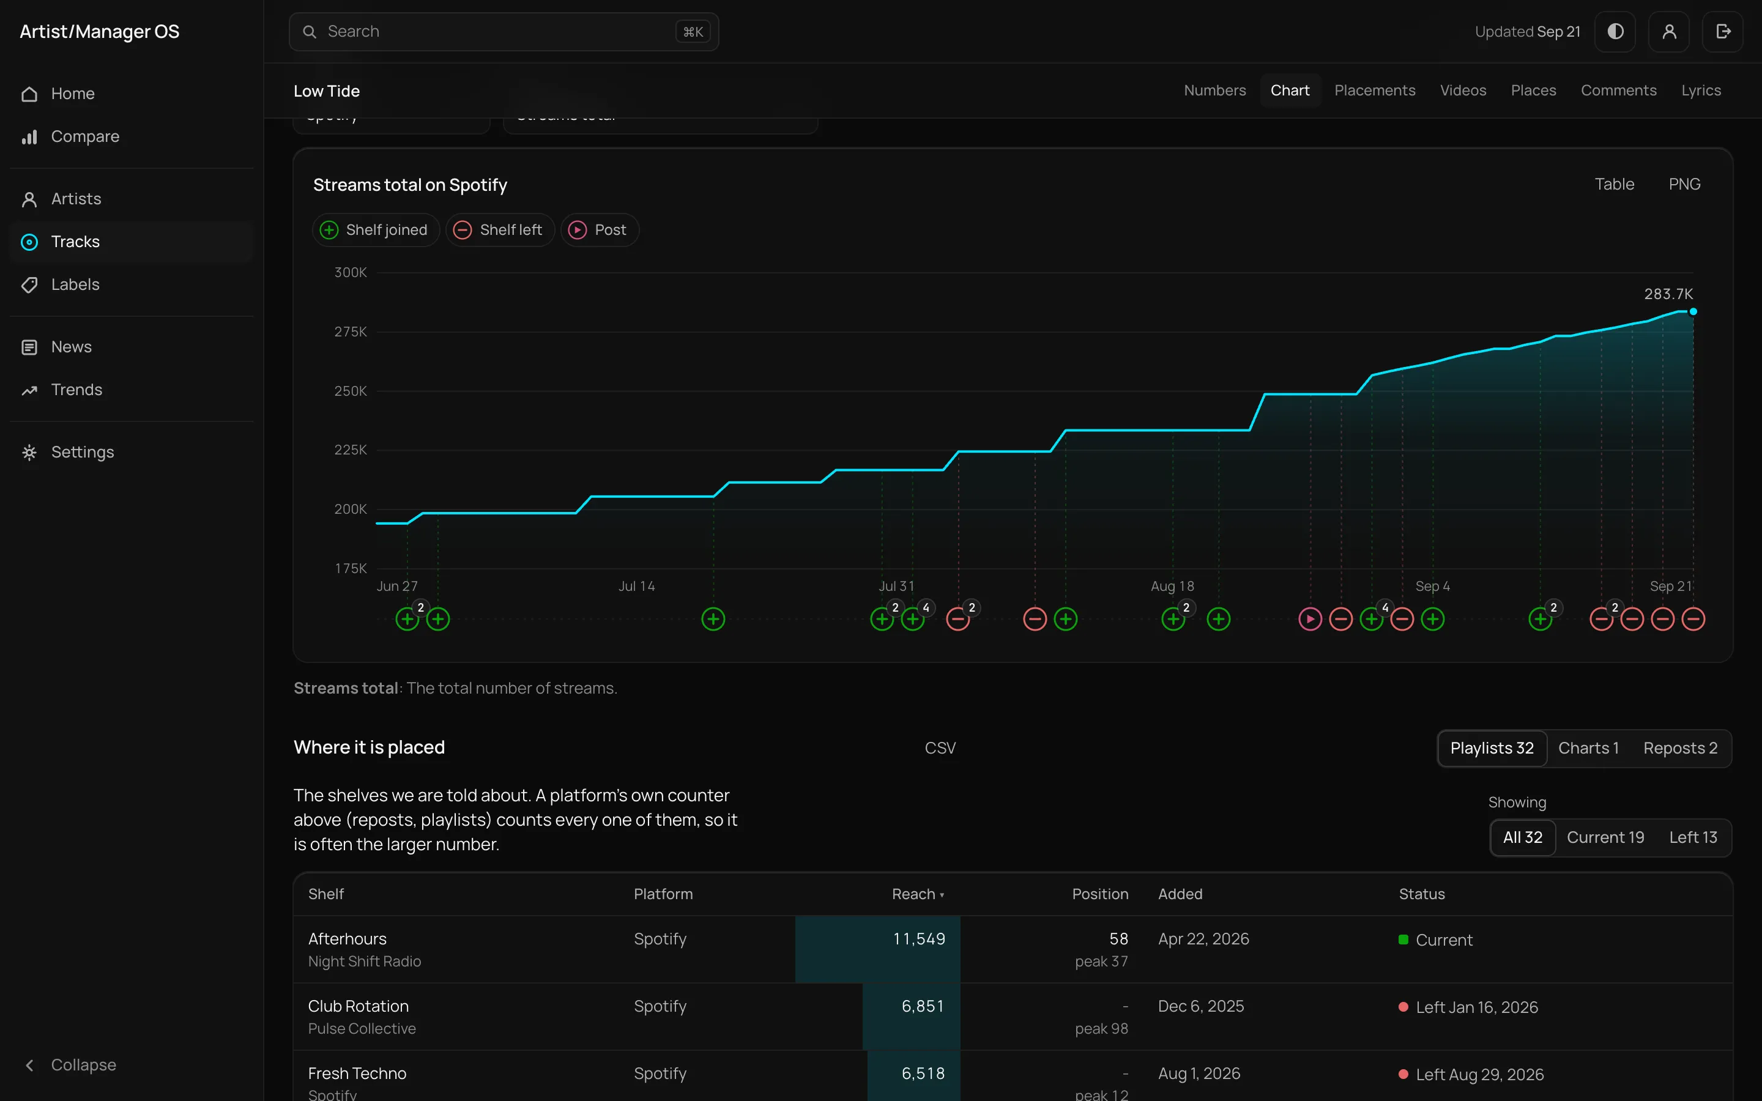Filter to Current 19 placements
This screenshot has width=1762, height=1101.
[x=1605, y=838]
